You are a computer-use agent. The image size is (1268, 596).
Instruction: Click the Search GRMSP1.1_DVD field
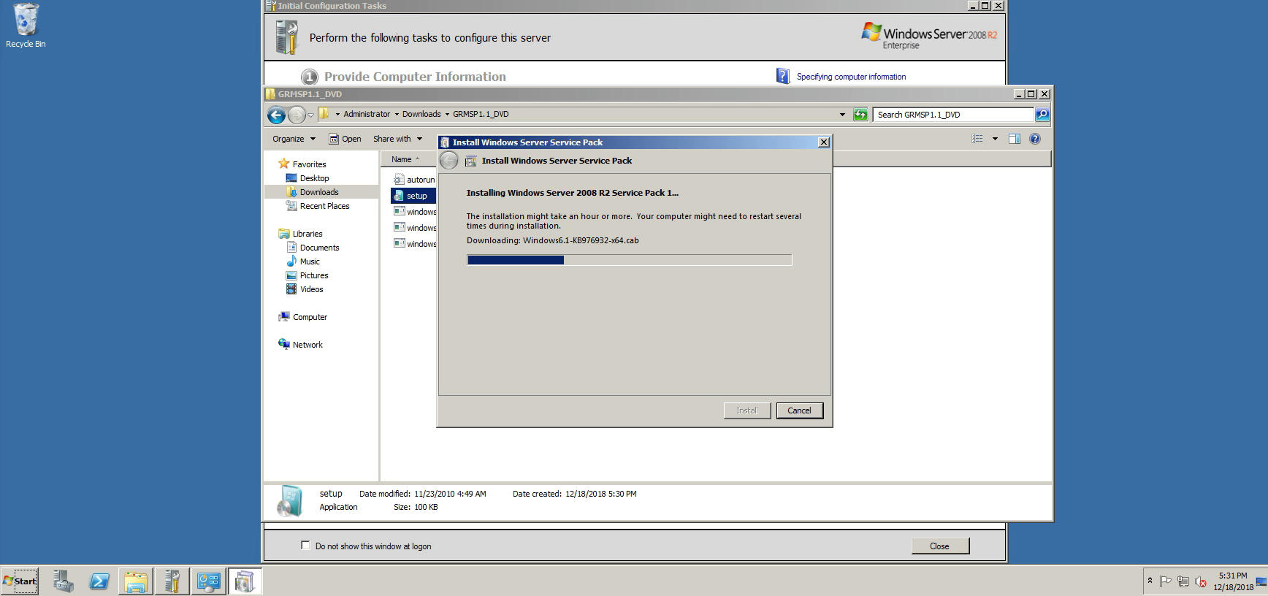click(x=953, y=115)
